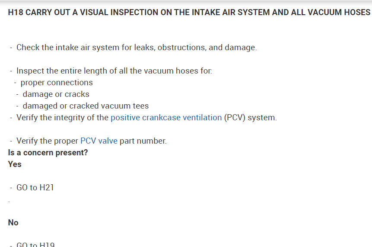The height and width of the screenshot is (247, 372).
Task: Click the "Is a concern present?" question
Action: pos(48,153)
